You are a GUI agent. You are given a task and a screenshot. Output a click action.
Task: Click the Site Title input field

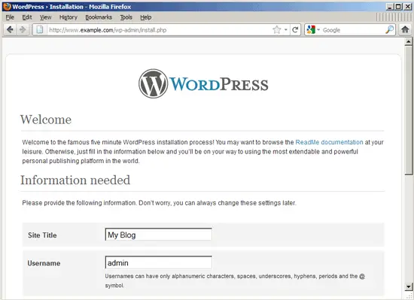(158, 235)
